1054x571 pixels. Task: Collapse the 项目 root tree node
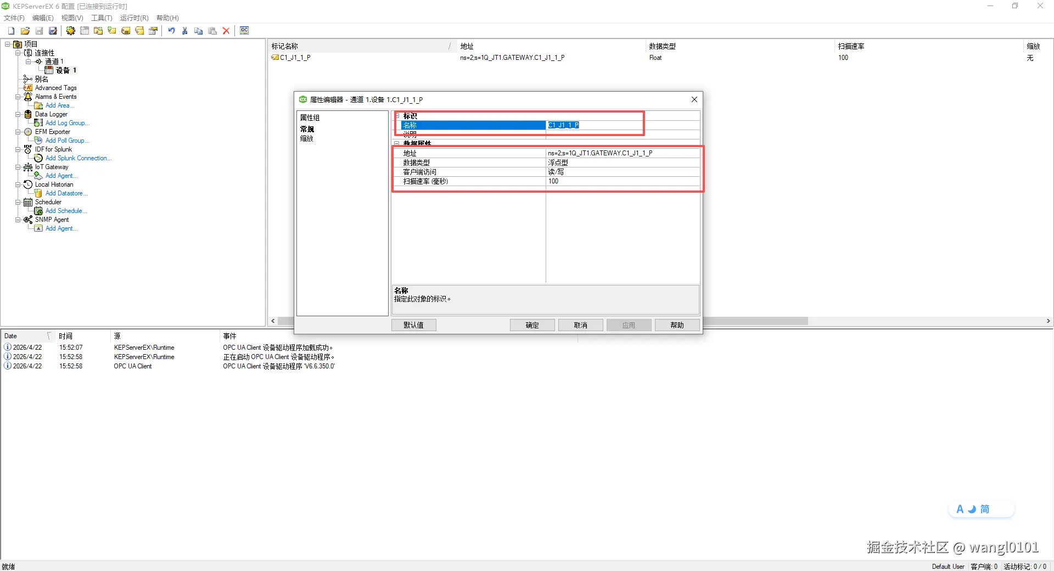[8, 44]
